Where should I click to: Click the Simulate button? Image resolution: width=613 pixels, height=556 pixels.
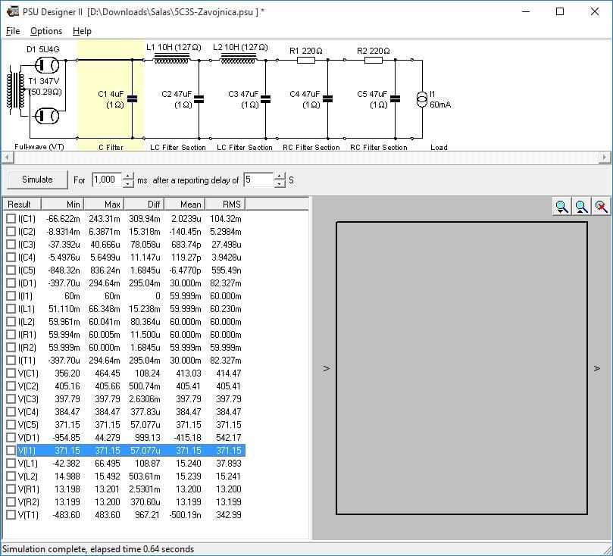tap(37, 180)
